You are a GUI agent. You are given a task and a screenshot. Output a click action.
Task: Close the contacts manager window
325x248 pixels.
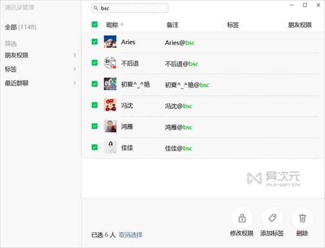(x=318, y=5)
